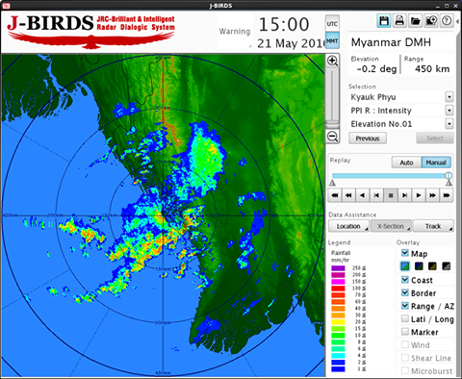Image resolution: width=462 pixels, height=379 pixels.
Task: Click the reverse play button
Action: pos(363,195)
